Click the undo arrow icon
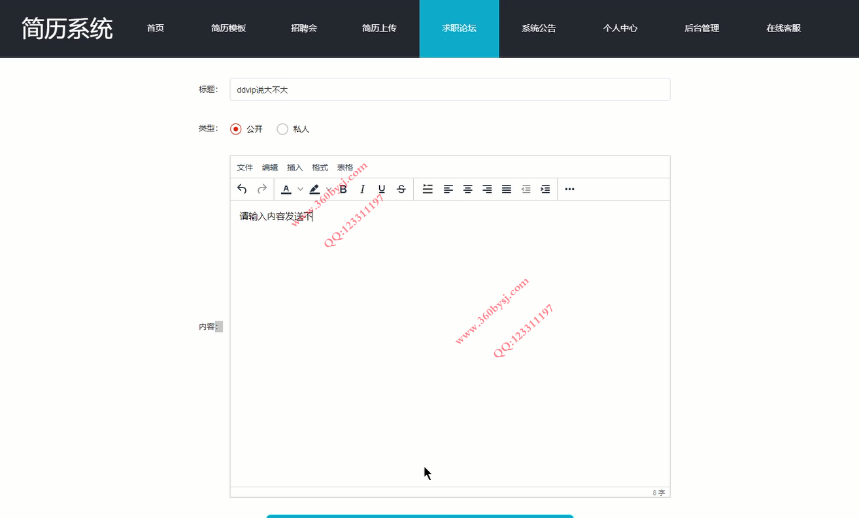The image size is (859, 518). 242,189
